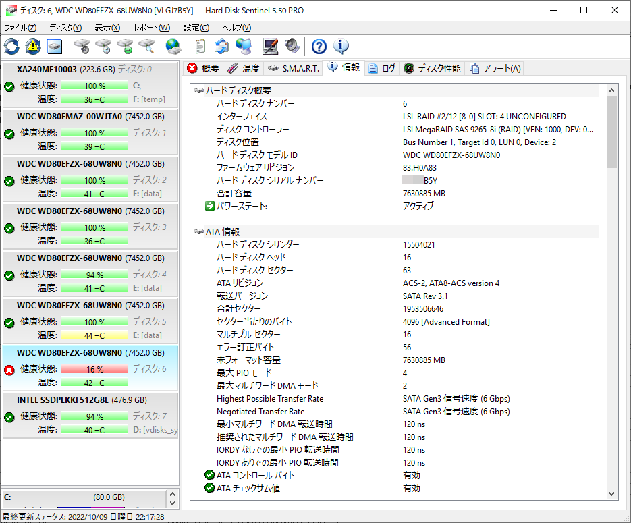Click the green check status icon of INTEL SSDPEKKF512G8L
The image size is (631, 523).
pyautogui.click(x=9, y=417)
